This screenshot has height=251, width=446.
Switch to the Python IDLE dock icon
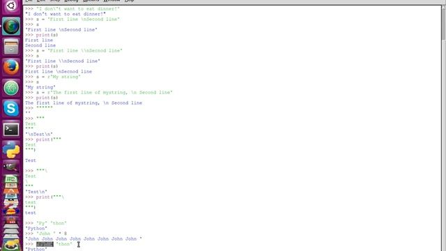coord(11,150)
